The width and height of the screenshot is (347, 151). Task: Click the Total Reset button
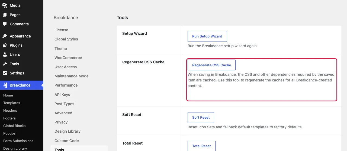tap(201, 146)
